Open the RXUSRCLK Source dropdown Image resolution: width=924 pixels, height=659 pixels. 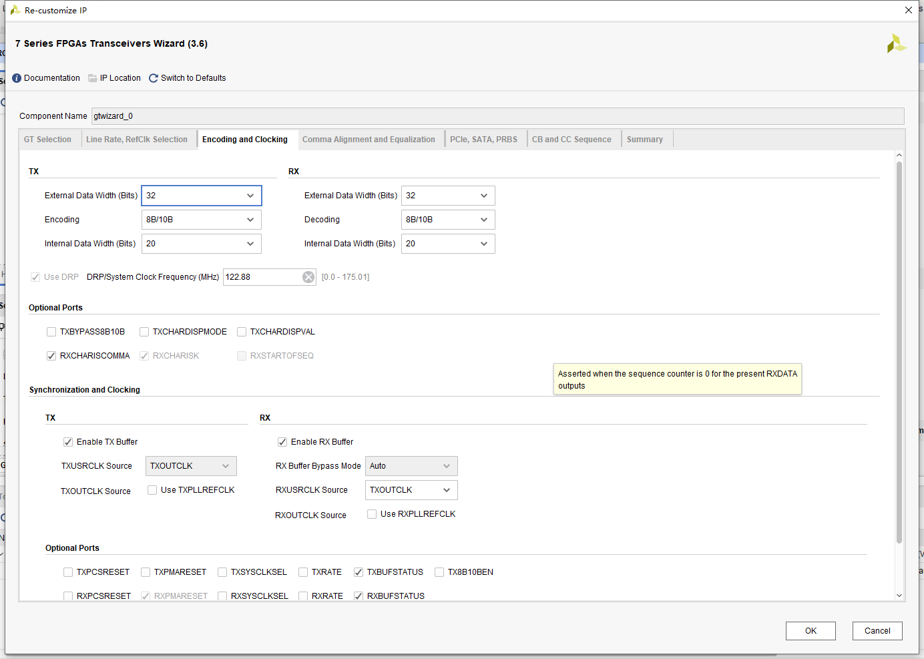(x=411, y=490)
